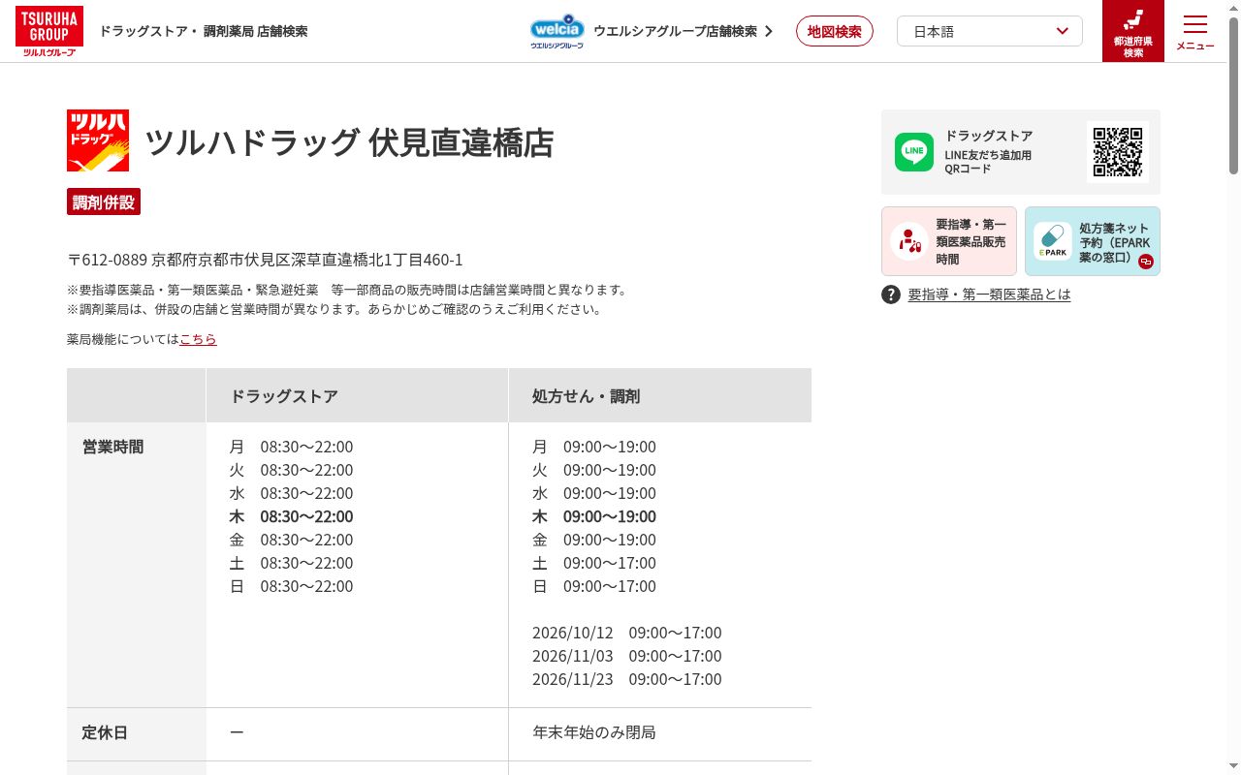Click the page vertical scrollbar thumb
Viewport: 1241px width, 775px height.
(x=1233, y=97)
